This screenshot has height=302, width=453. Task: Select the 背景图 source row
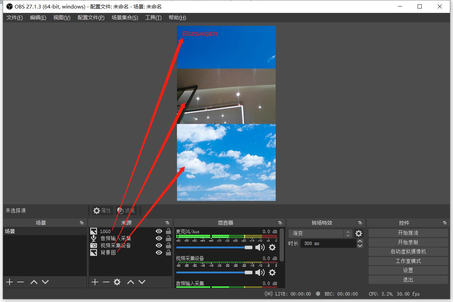pos(131,252)
